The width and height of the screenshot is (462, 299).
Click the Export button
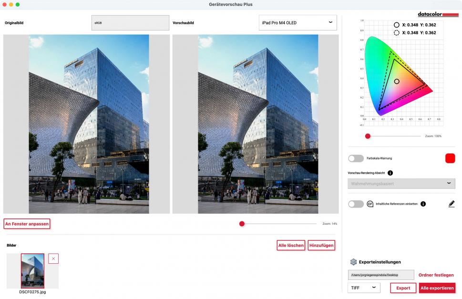tap(403, 288)
